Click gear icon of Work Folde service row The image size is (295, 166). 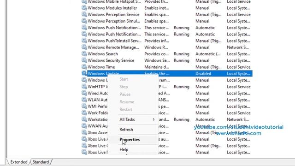coord(84,113)
